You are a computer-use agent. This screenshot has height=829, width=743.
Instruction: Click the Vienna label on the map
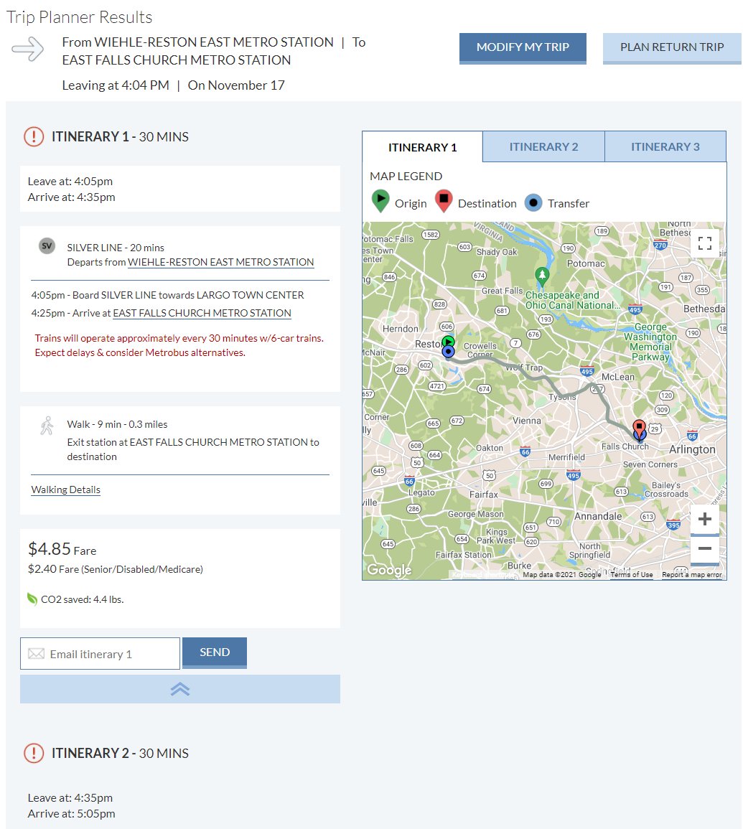(x=527, y=421)
